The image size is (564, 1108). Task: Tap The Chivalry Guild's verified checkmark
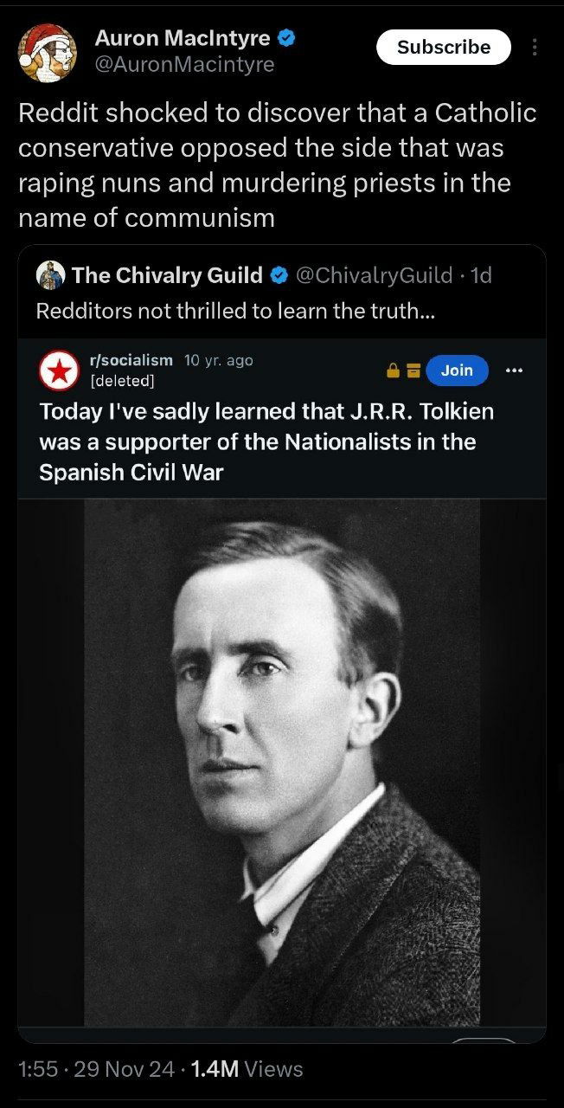279,275
